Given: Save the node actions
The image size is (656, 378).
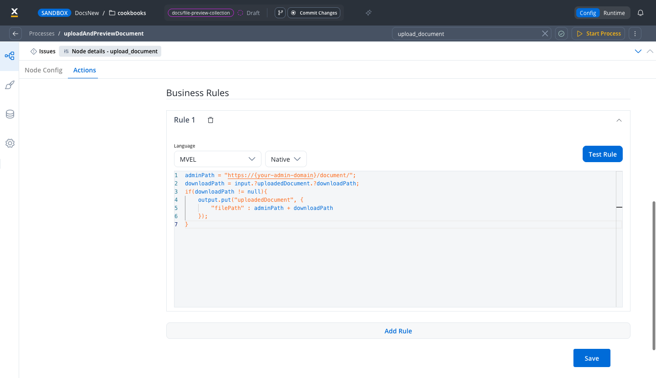Looking at the screenshot, I should click(x=592, y=358).
